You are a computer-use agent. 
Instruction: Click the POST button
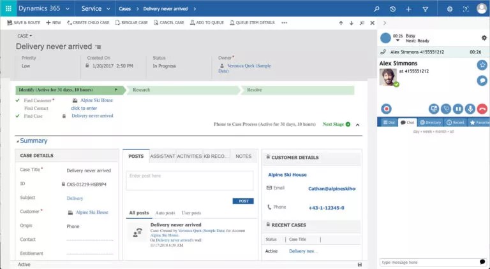[x=243, y=201]
